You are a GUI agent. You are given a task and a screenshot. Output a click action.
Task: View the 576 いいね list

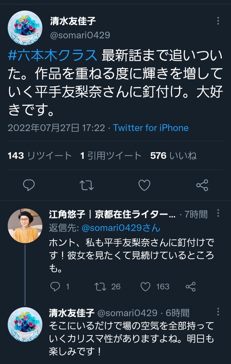(173, 156)
